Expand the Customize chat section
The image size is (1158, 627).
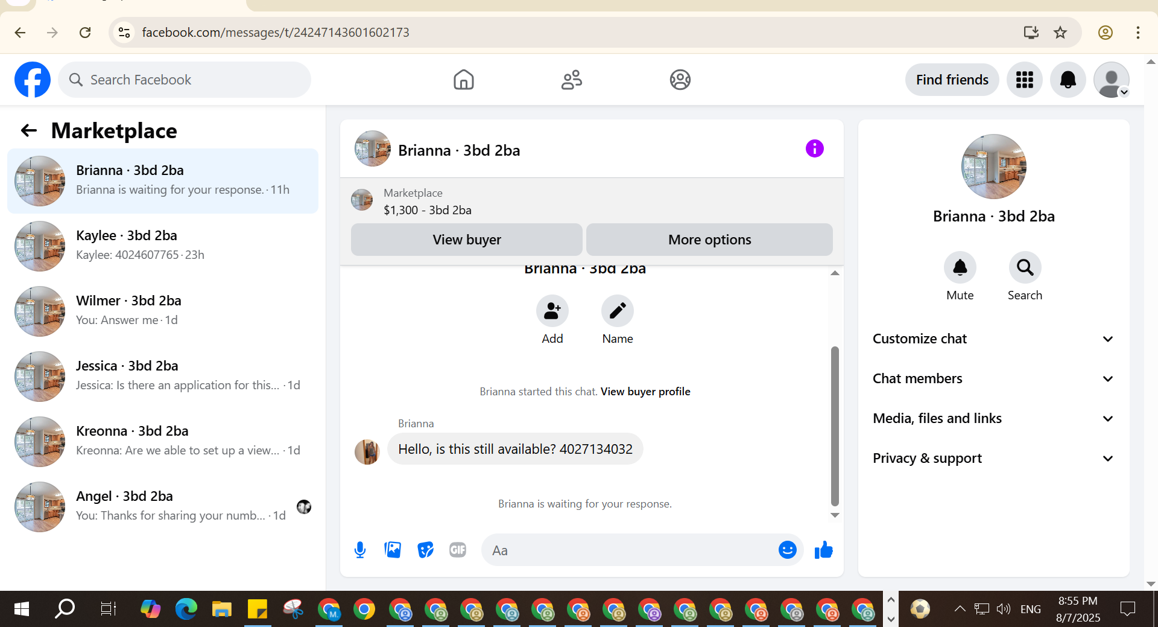click(x=993, y=339)
